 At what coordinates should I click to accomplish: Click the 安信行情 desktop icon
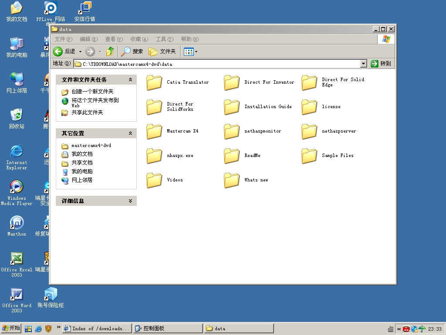[x=84, y=11]
